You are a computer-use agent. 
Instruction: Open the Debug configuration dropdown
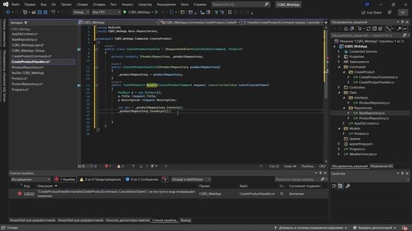pos(80,12)
